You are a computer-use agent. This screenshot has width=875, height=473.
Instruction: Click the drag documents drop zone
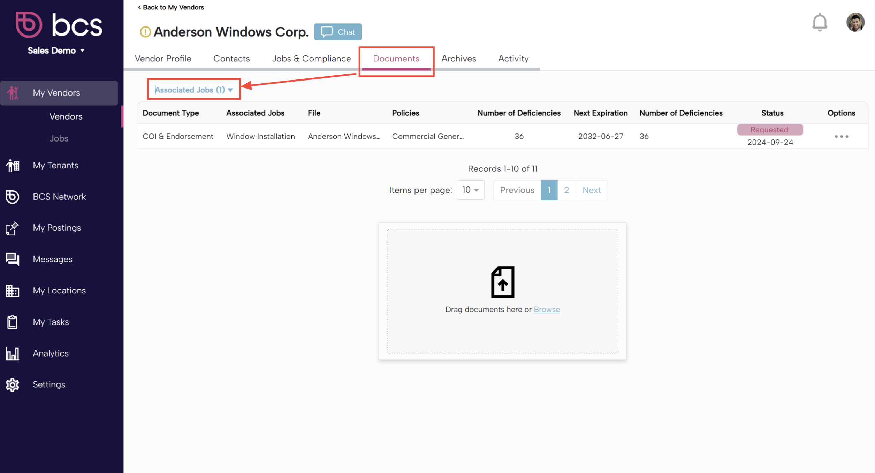(502, 291)
